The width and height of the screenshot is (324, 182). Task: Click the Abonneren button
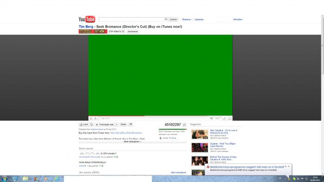point(133,31)
